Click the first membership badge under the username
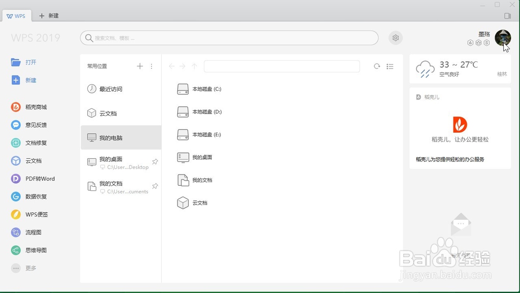 coord(470,43)
